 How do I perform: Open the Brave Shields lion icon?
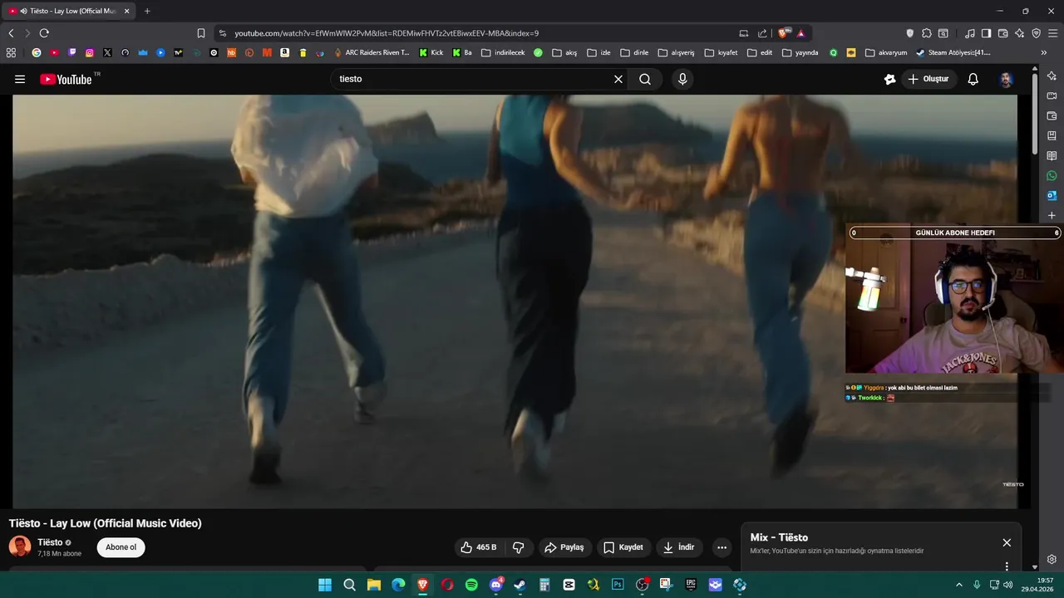tap(783, 33)
